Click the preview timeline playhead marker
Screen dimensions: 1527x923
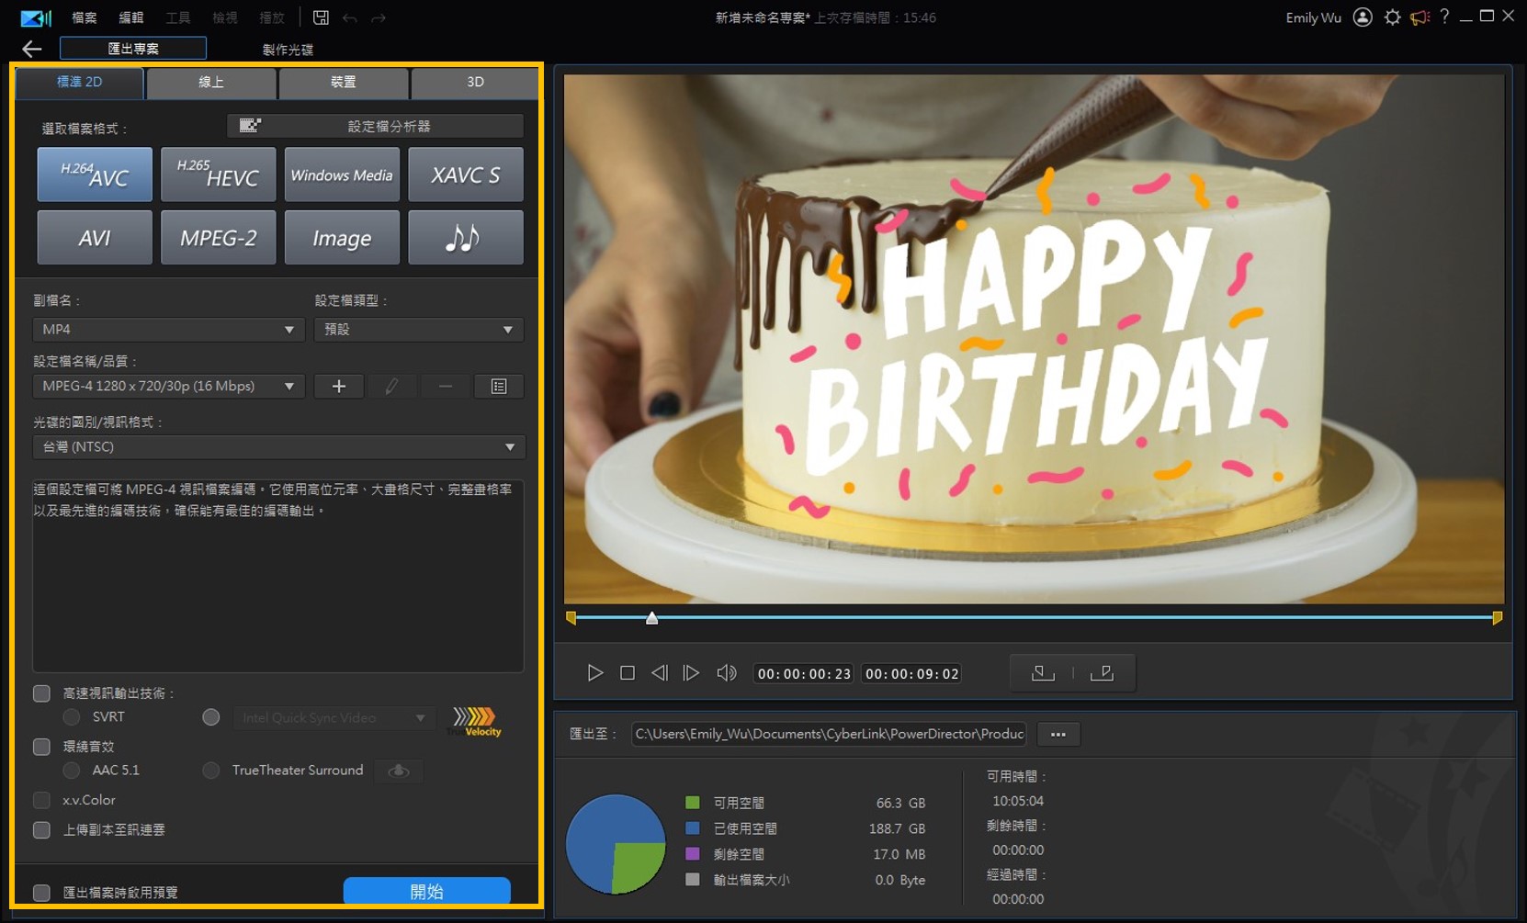tap(651, 618)
